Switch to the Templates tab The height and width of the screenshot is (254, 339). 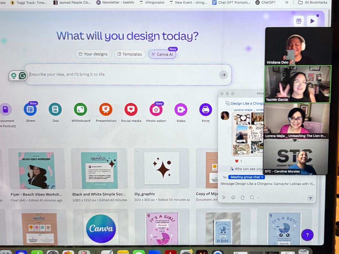click(130, 54)
